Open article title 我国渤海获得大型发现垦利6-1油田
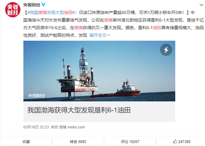205x146 pixels. [x=79, y=110]
